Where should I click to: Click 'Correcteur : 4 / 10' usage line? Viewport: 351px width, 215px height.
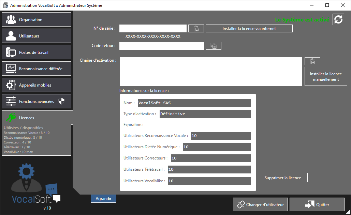click(17, 142)
